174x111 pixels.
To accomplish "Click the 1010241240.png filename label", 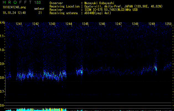I will tap(14, 7).
